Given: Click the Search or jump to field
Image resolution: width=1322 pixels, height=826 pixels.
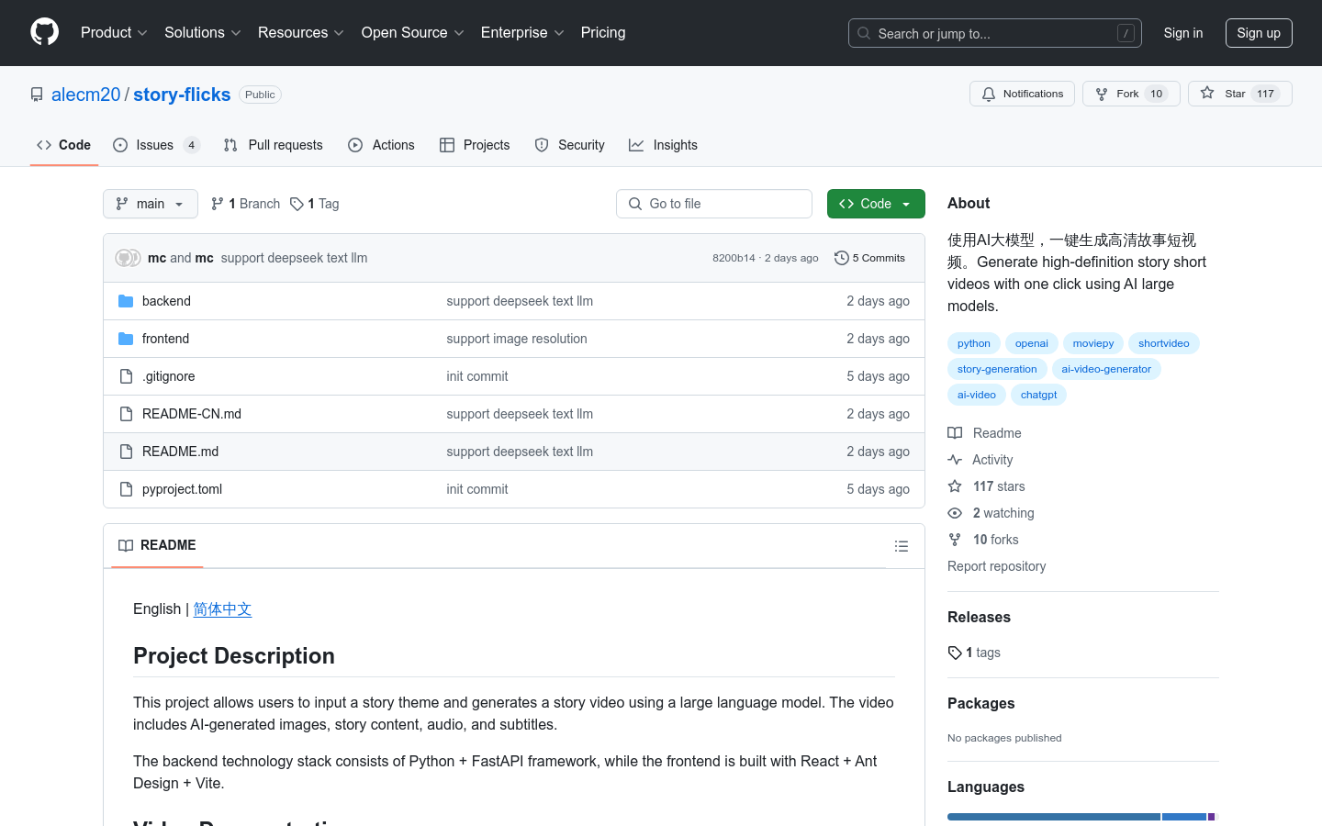Looking at the screenshot, I should pyautogui.click(x=995, y=33).
